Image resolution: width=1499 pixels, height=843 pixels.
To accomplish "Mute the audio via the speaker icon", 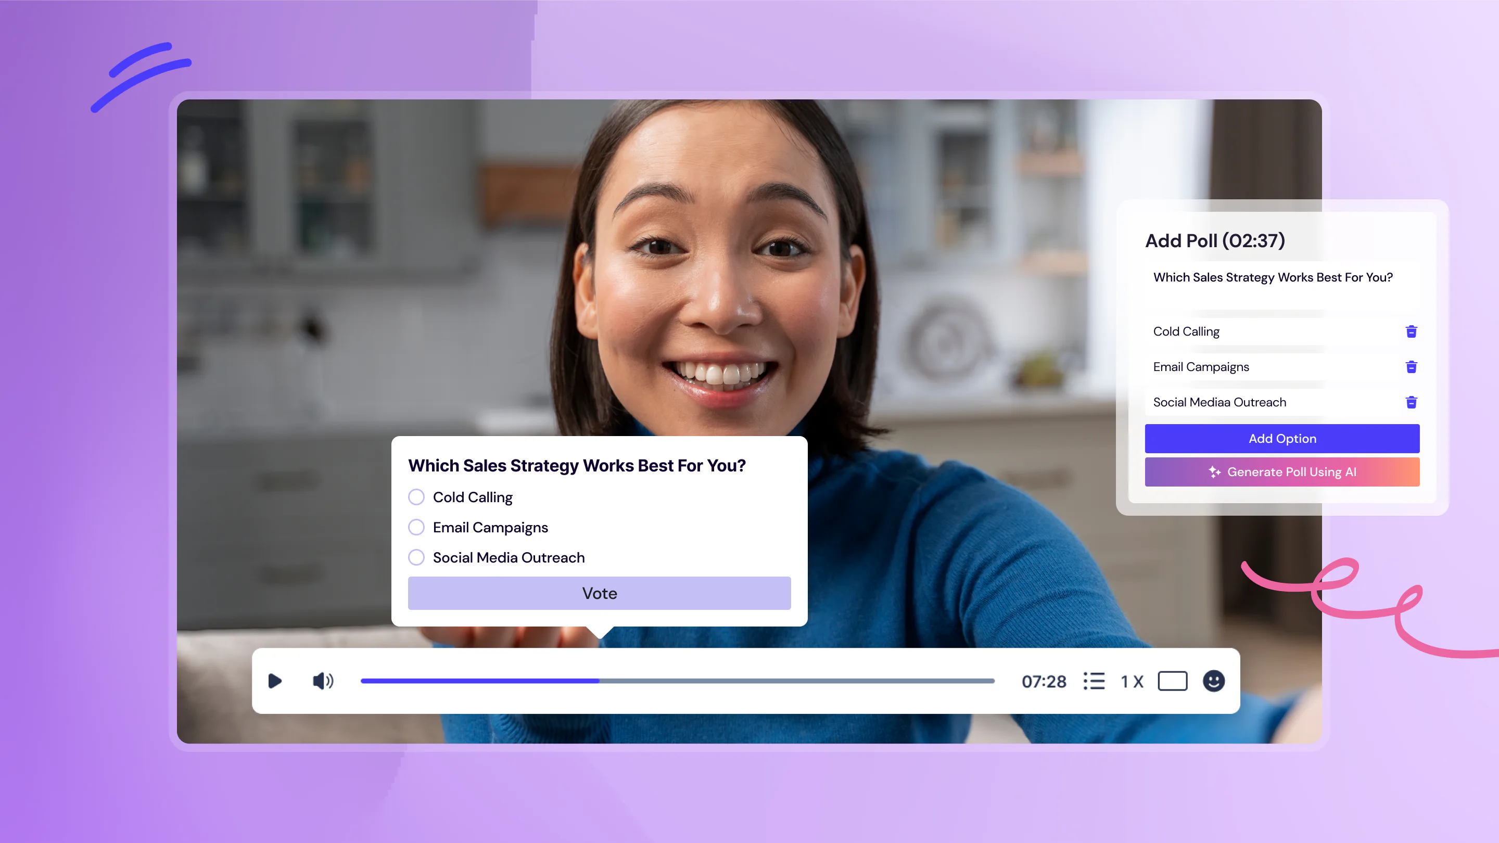I will [x=323, y=681].
